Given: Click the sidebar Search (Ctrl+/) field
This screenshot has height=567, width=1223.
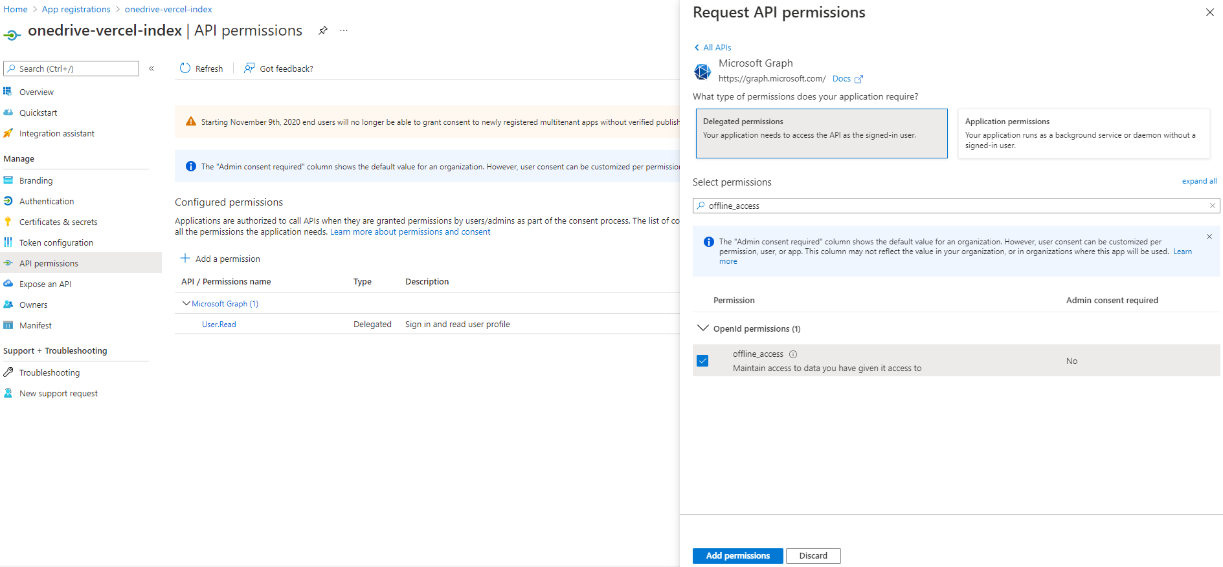Looking at the screenshot, I should 71,69.
